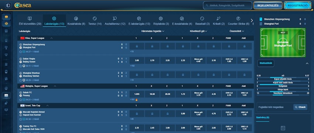Screen dimensions: 314x133
Task: Select 2.35 odds for Tzeirey Tira FC
Action: [137, 127]
